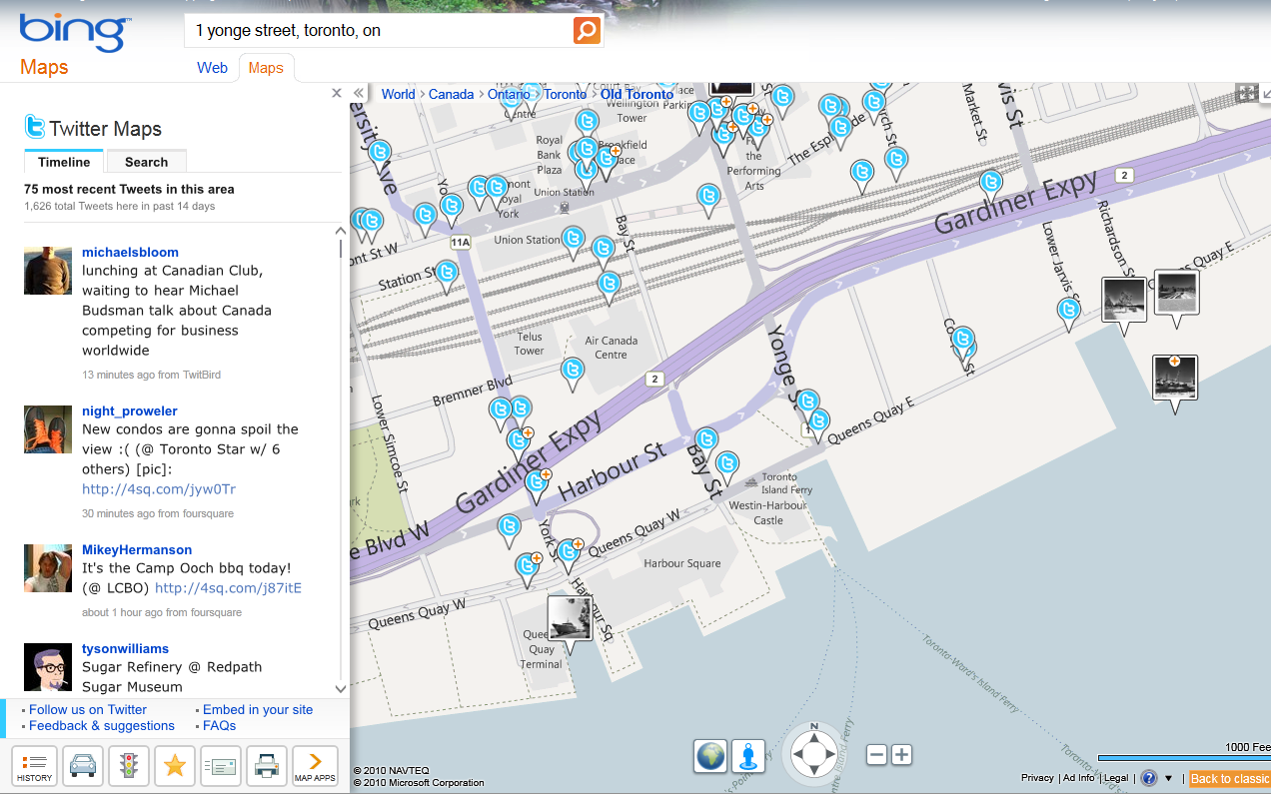Click the Twitter bird icon beside Twitter Maps
The image size is (1271, 795).
[36, 127]
